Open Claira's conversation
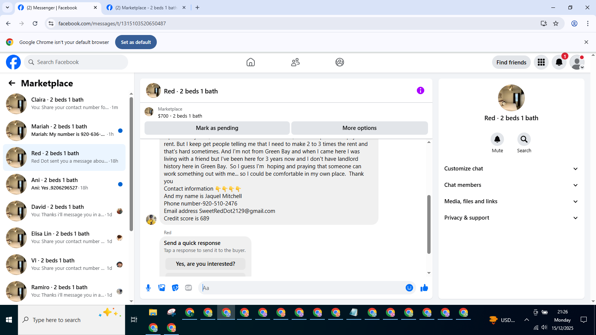The width and height of the screenshot is (596, 335). 64,104
